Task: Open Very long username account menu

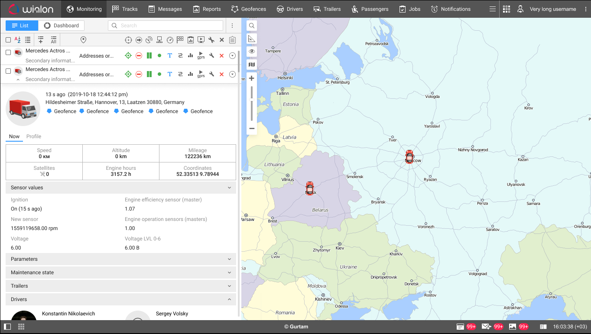Action: pyautogui.click(x=552, y=9)
